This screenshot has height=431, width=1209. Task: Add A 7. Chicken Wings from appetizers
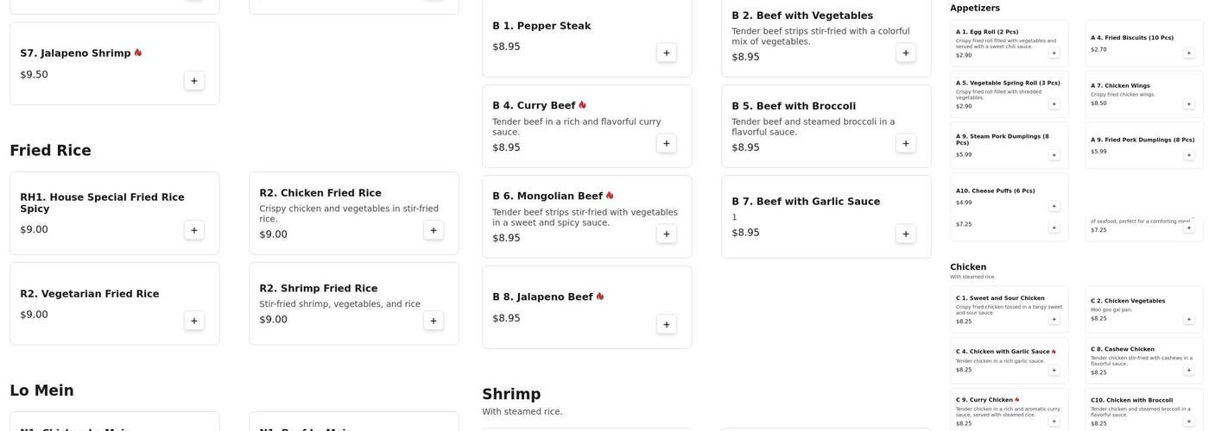pos(1188,103)
